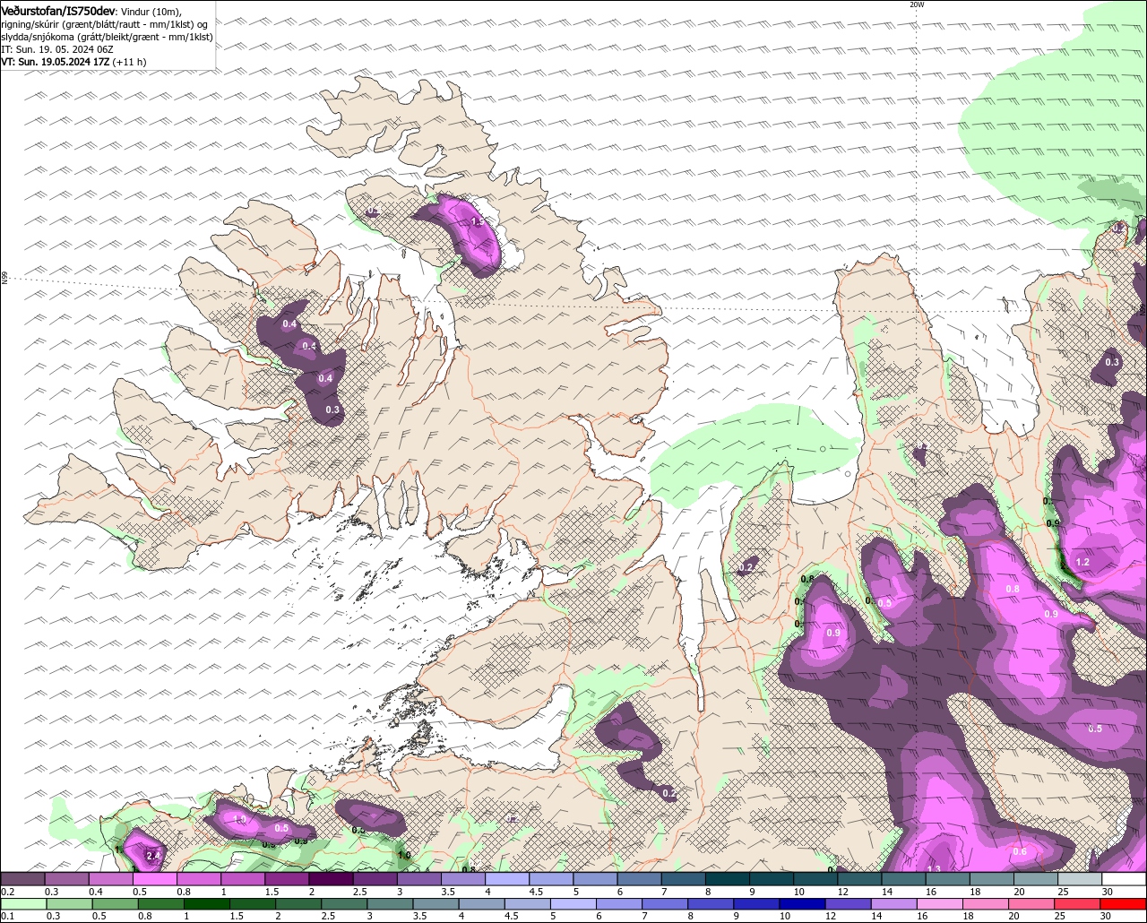Click the '20W' longitude label
Viewport: 1147px width, 923px height.
[916, 4]
